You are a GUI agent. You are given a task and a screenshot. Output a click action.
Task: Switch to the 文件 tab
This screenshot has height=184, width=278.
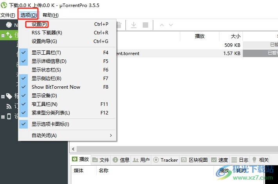tap(101, 160)
